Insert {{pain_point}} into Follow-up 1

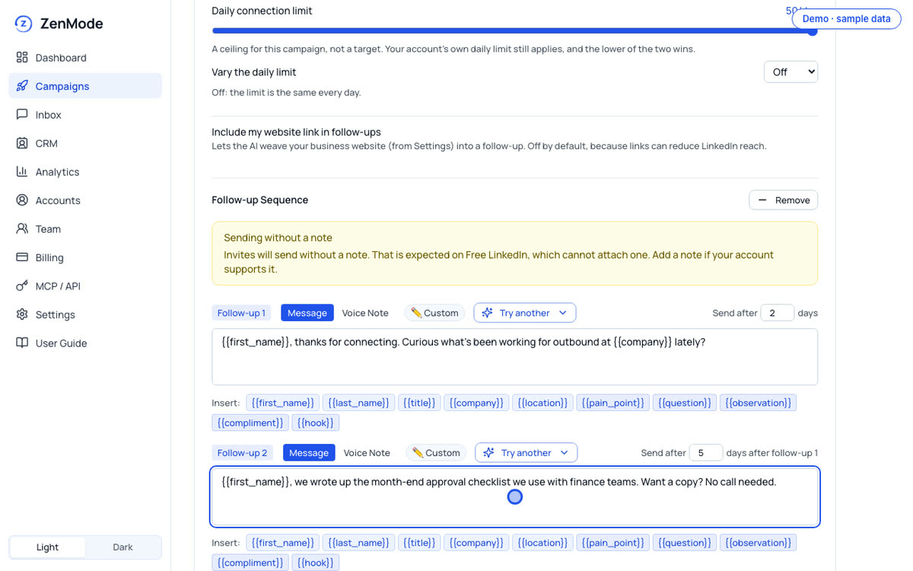612,403
